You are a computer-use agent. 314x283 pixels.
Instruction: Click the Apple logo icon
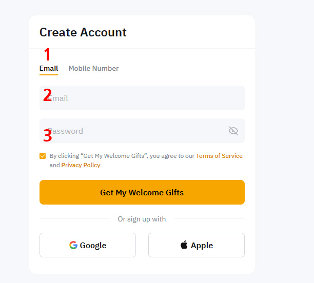click(184, 245)
